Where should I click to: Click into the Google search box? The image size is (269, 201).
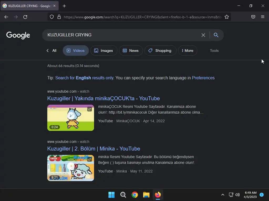(x=122, y=35)
